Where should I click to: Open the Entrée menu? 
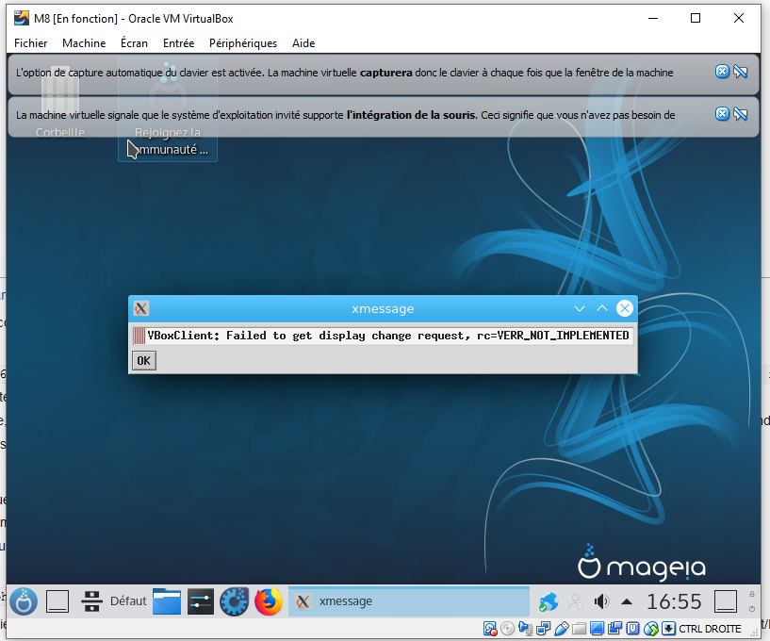click(179, 43)
